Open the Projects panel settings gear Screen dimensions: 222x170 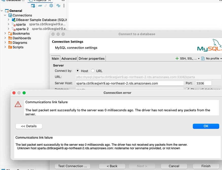[x=51, y=6]
